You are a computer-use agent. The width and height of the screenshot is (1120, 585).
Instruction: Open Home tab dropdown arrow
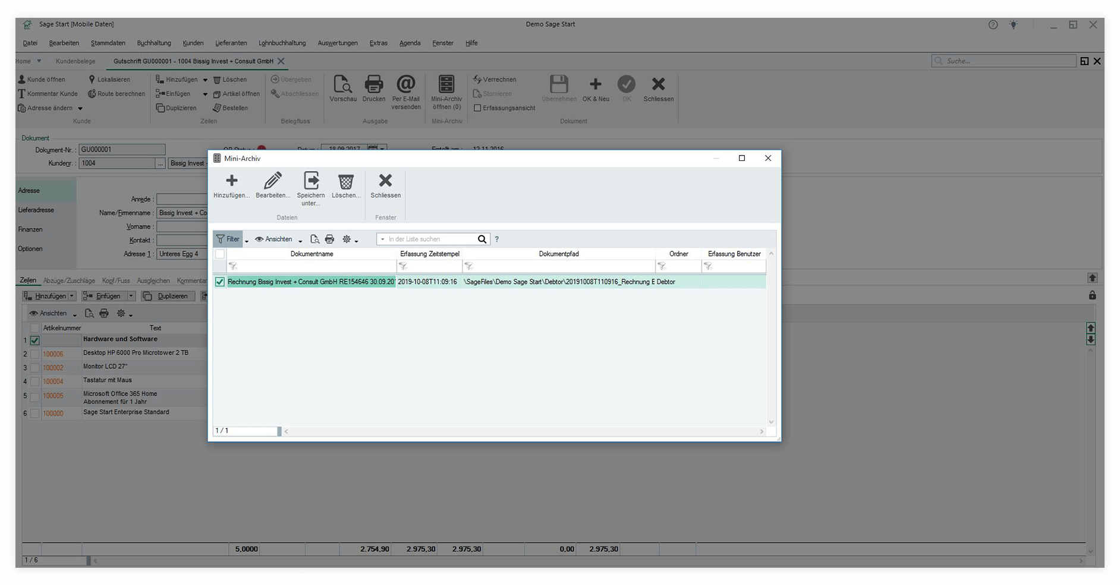tap(39, 61)
